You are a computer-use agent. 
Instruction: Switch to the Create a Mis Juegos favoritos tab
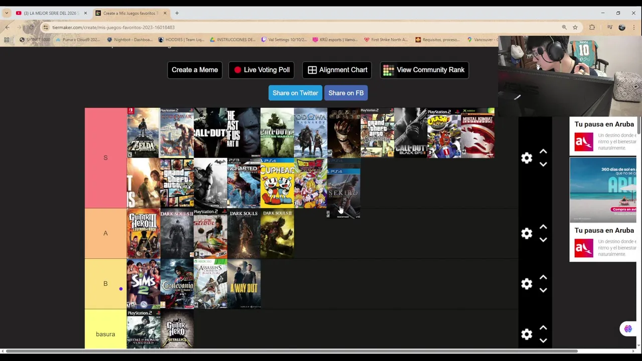point(130,13)
